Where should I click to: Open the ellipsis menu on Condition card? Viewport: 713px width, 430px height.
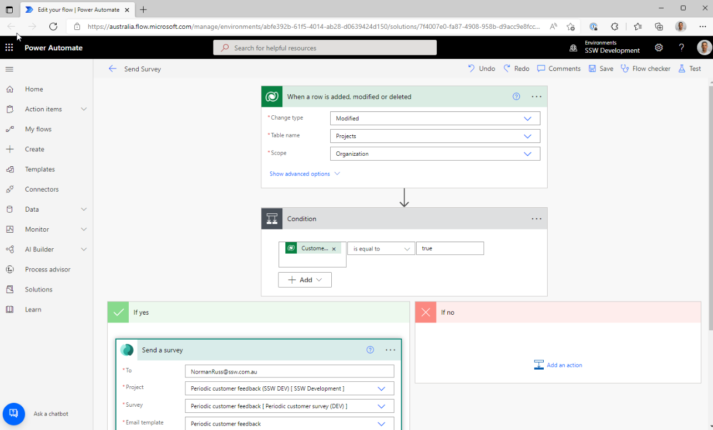click(x=536, y=219)
